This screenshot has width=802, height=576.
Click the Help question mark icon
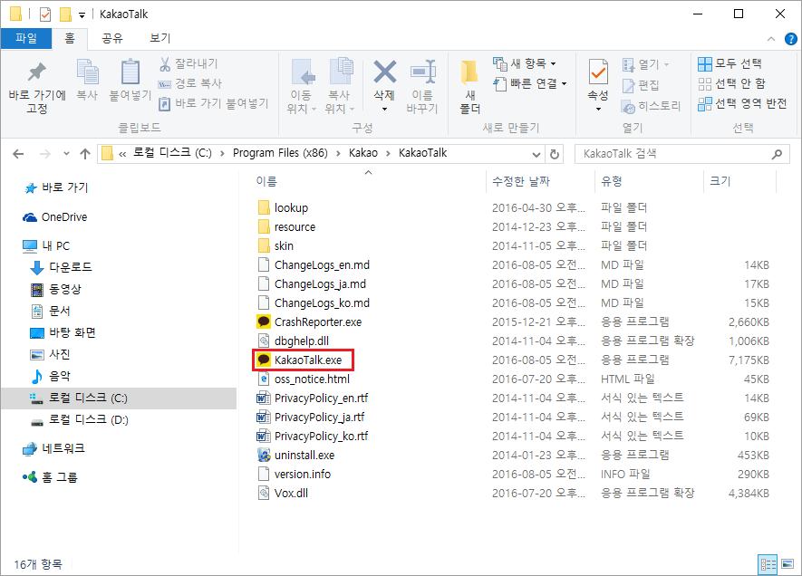[791, 39]
